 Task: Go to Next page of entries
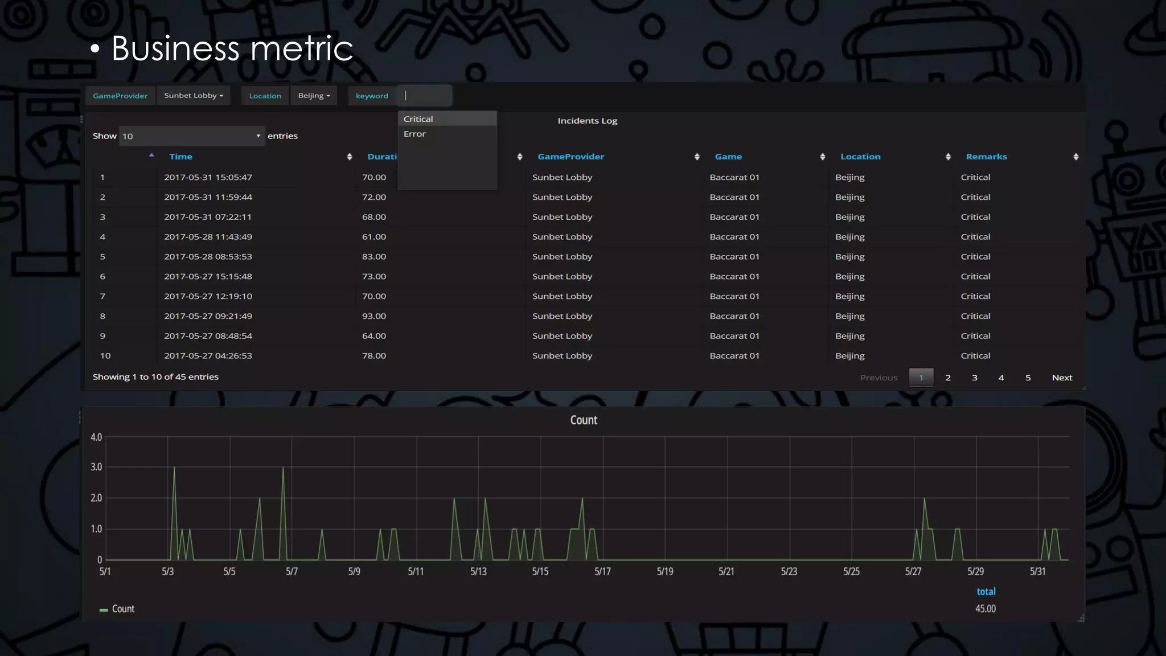[x=1061, y=378]
